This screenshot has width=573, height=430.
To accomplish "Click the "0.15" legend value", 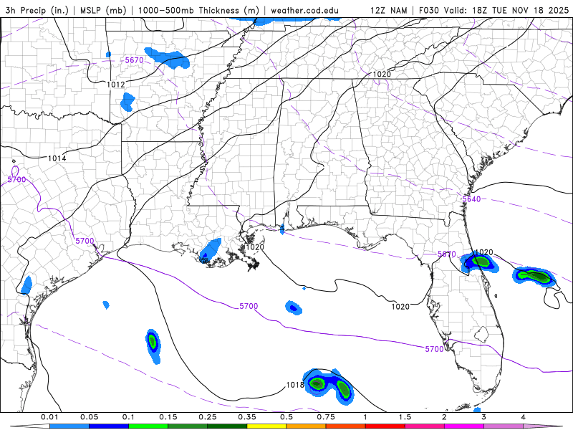I will [168, 417].
